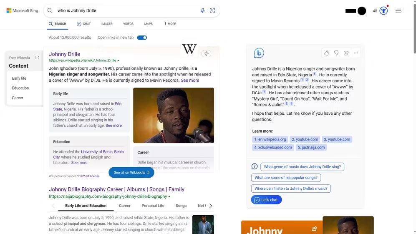Jump to Education in Content sidebar
The width and height of the screenshot is (416, 234).
pyautogui.click(x=20, y=88)
